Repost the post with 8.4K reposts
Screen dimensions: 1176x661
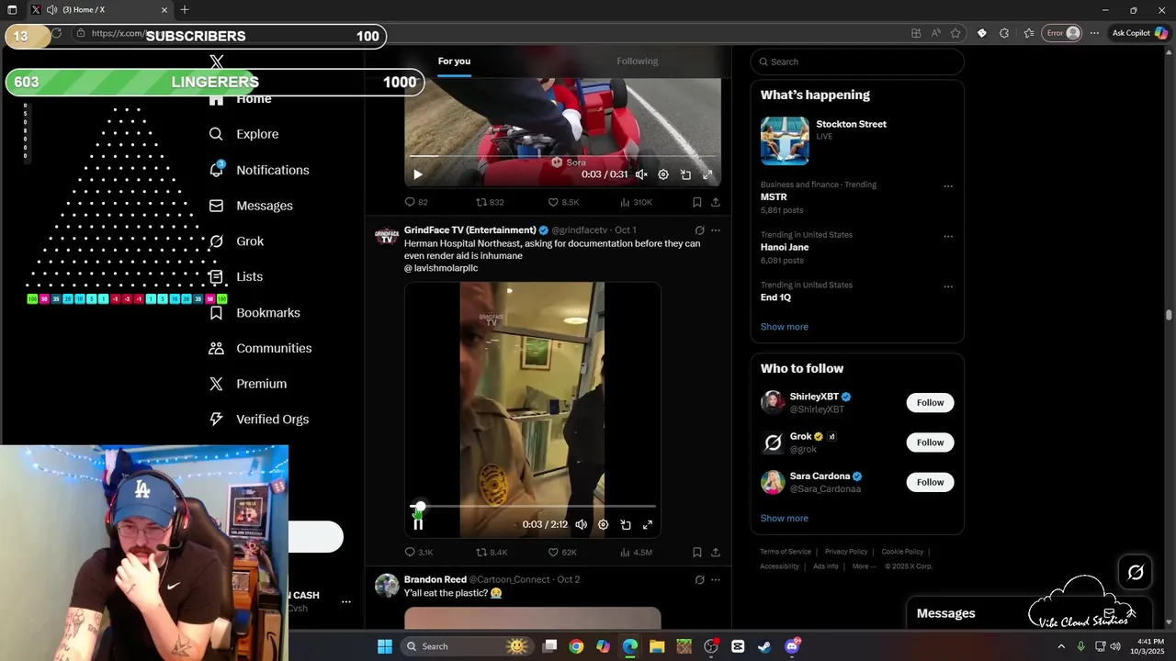491,553
